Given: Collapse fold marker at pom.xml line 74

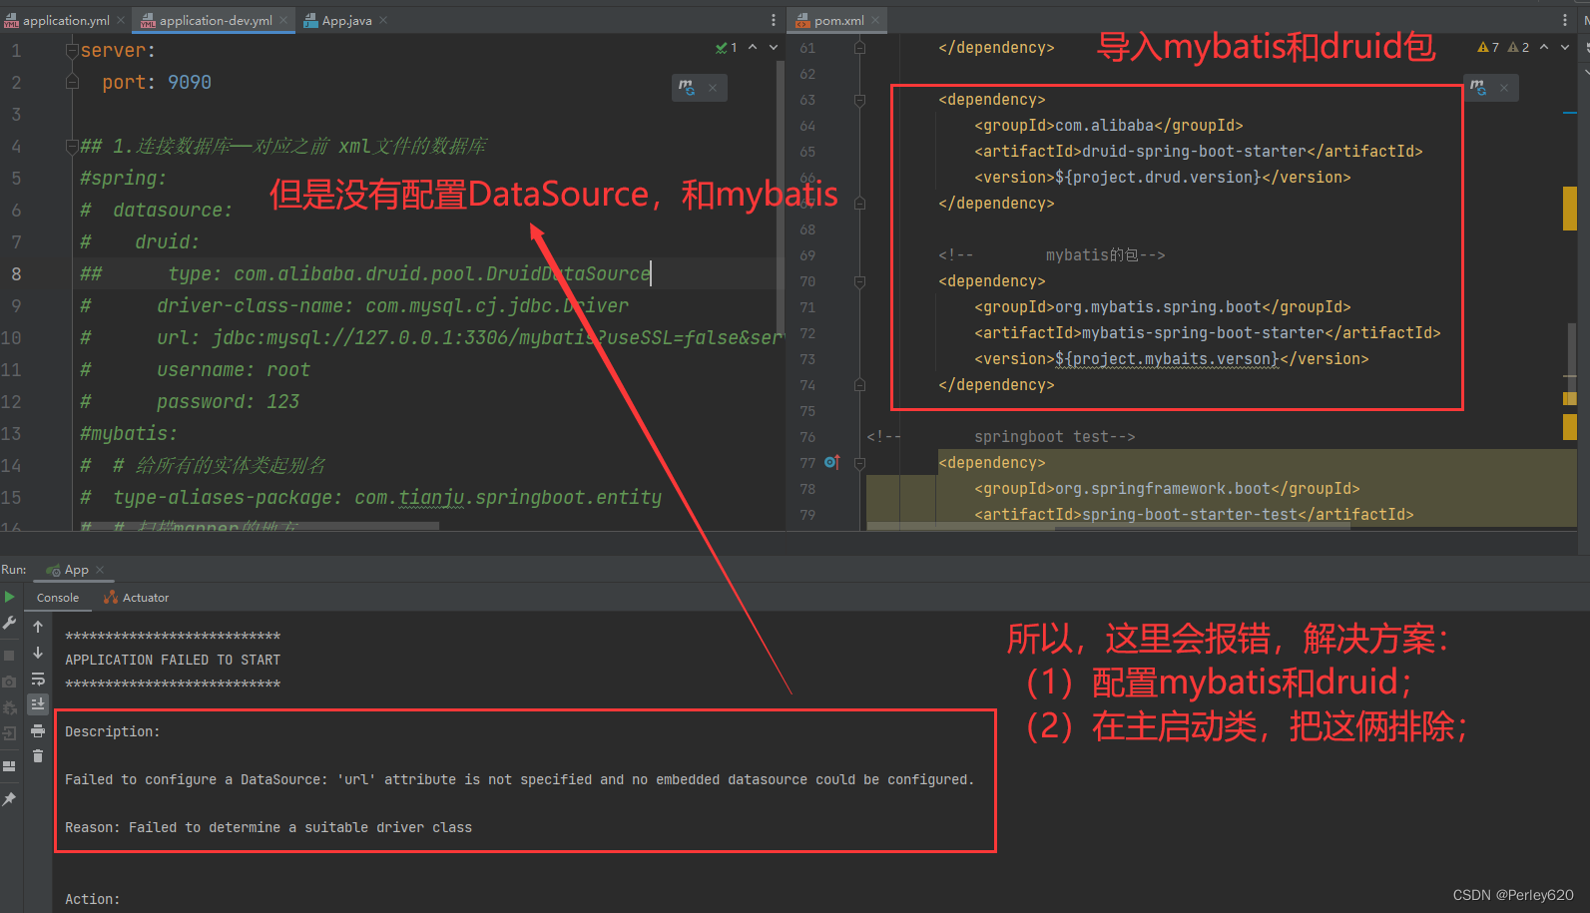Looking at the screenshot, I should tap(859, 384).
